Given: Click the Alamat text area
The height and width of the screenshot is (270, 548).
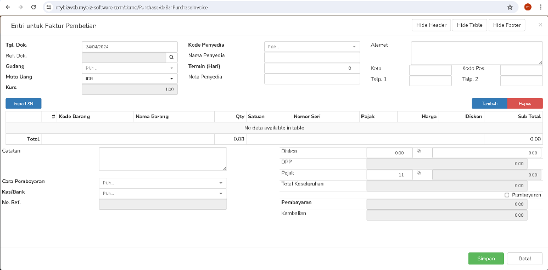Looking at the screenshot, I should (477, 53).
